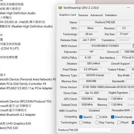134x134 pixels.
Task: Toggle the DirectCompute checkbox
Action: click(x=113, y=117)
